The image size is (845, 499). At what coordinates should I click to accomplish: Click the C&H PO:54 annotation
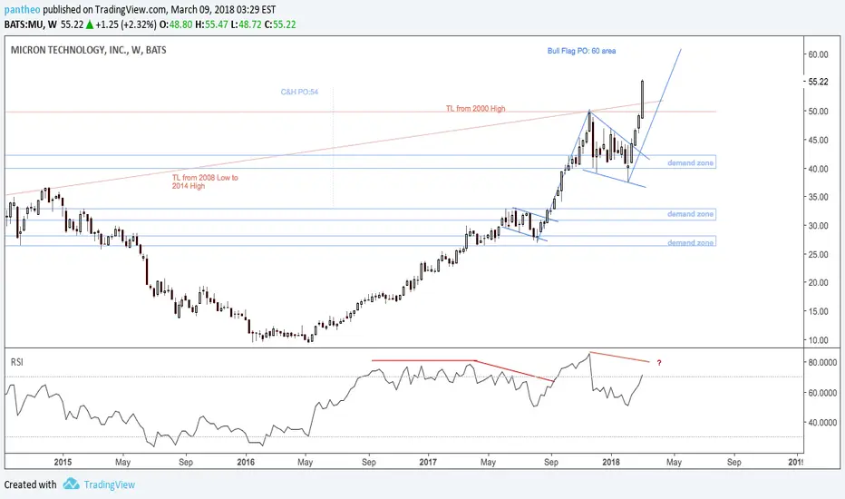(x=299, y=92)
